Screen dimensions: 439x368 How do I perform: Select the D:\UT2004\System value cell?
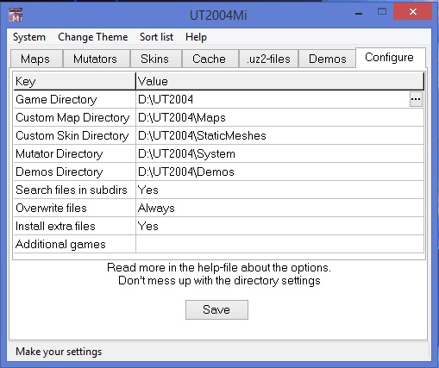(x=279, y=153)
